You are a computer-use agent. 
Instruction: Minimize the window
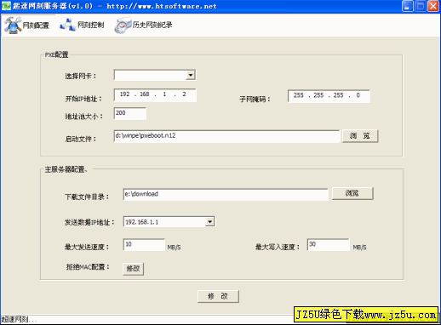point(407,6)
